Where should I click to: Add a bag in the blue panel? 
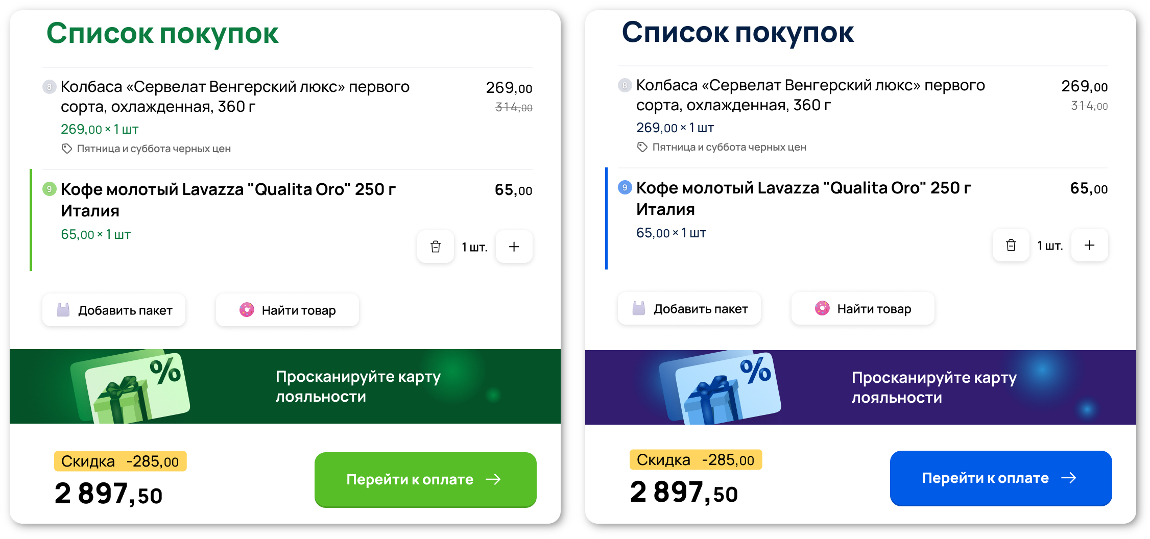coord(689,308)
